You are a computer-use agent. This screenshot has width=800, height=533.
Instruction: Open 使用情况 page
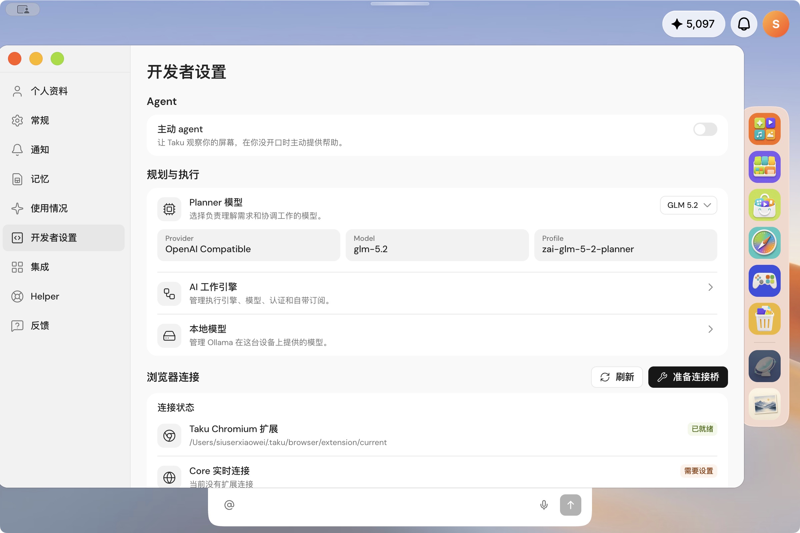64,209
